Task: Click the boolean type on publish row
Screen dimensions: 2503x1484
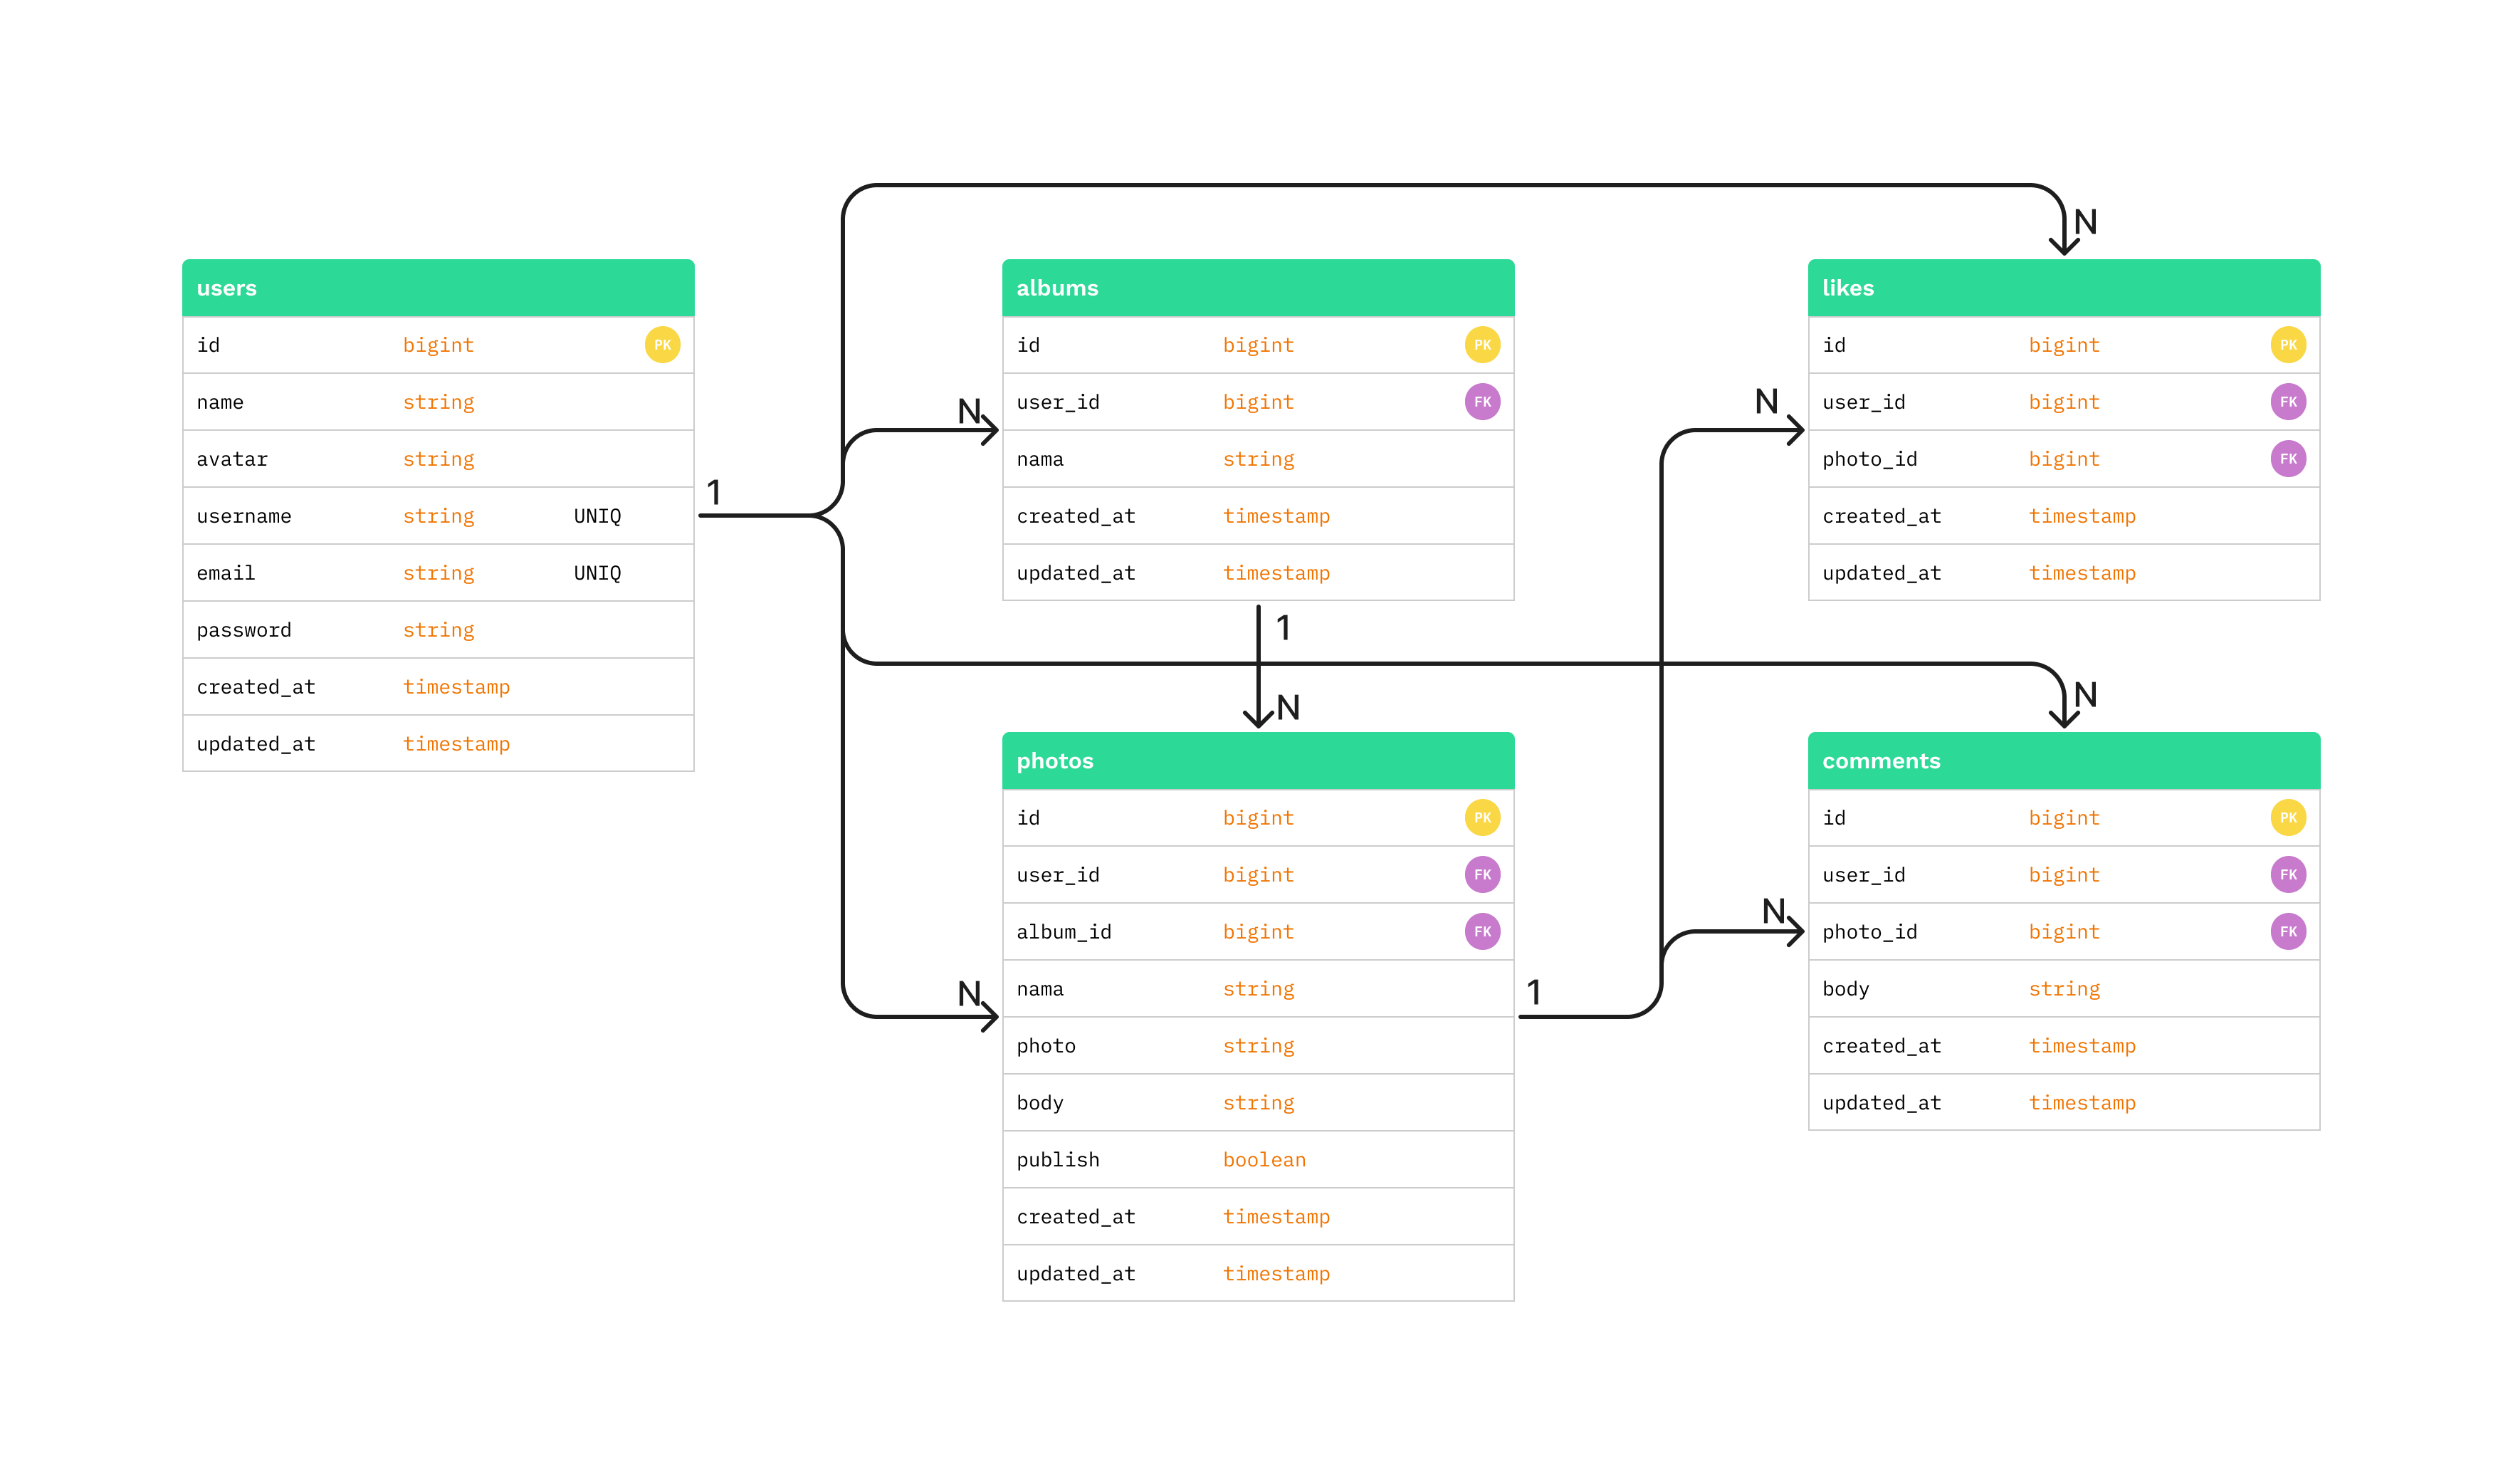Action: pyautogui.click(x=1264, y=1160)
